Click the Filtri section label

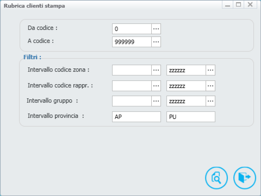click(32, 57)
